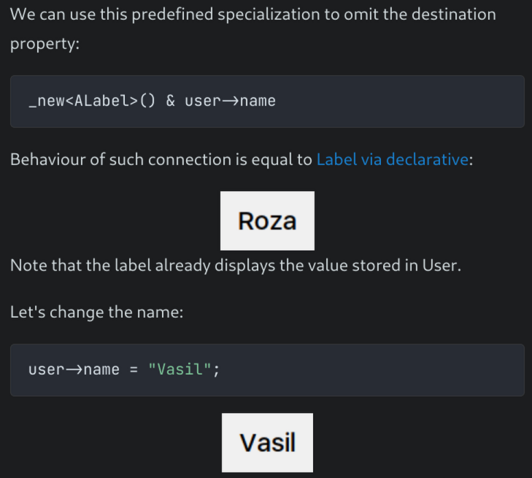This screenshot has width=532, height=478.
Task: Click user→name in the second code block
Action: (x=74, y=370)
